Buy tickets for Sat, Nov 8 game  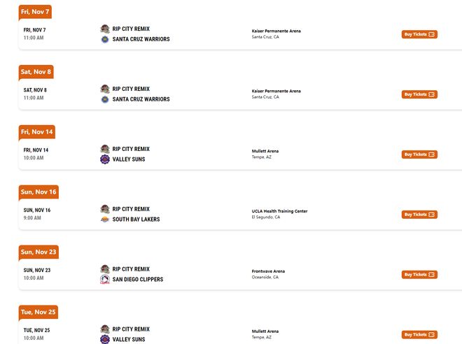click(x=419, y=94)
